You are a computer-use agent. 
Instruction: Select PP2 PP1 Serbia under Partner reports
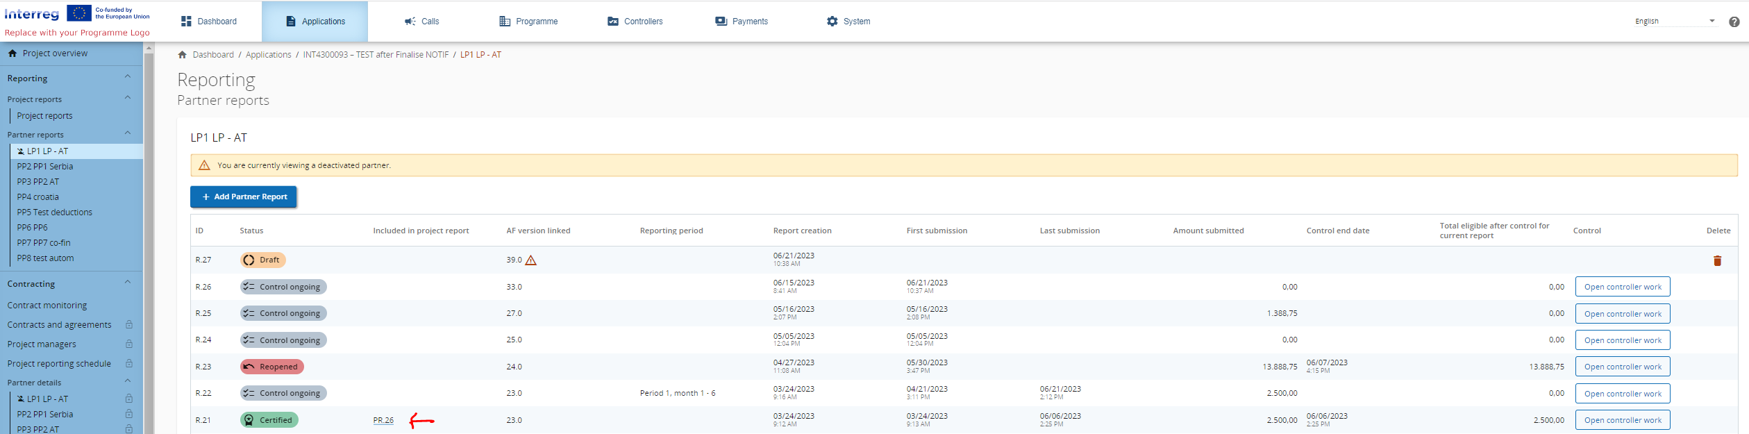tap(45, 167)
